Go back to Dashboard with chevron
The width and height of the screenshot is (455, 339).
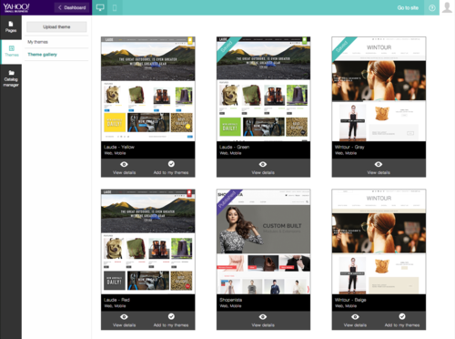click(x=72, y=7)
